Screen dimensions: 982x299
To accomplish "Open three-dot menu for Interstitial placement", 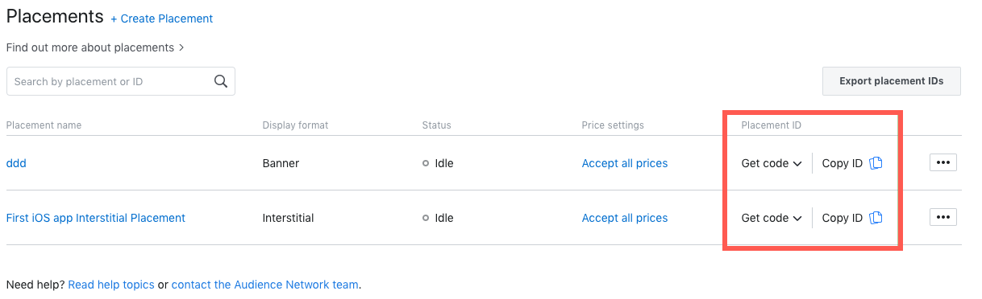I will click(943, 218).
